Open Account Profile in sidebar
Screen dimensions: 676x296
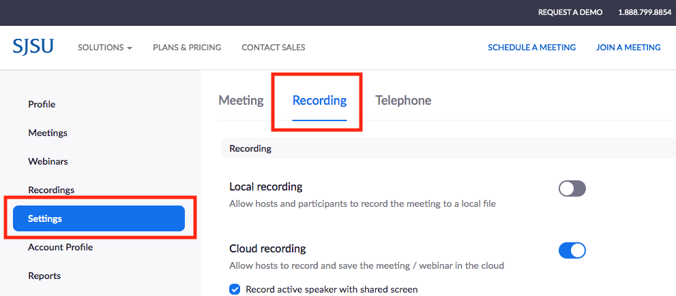pyautogui.click(x=60, y=247)
